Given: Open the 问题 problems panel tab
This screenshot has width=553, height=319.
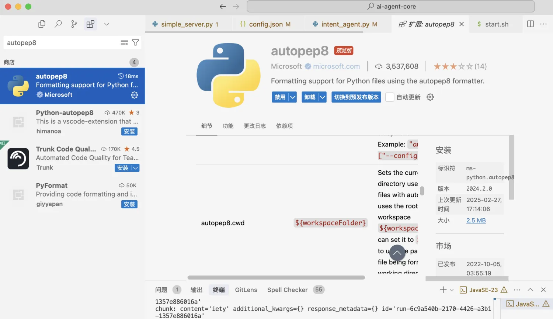Looking at the screenshot, I should click(x=161, y=290).
